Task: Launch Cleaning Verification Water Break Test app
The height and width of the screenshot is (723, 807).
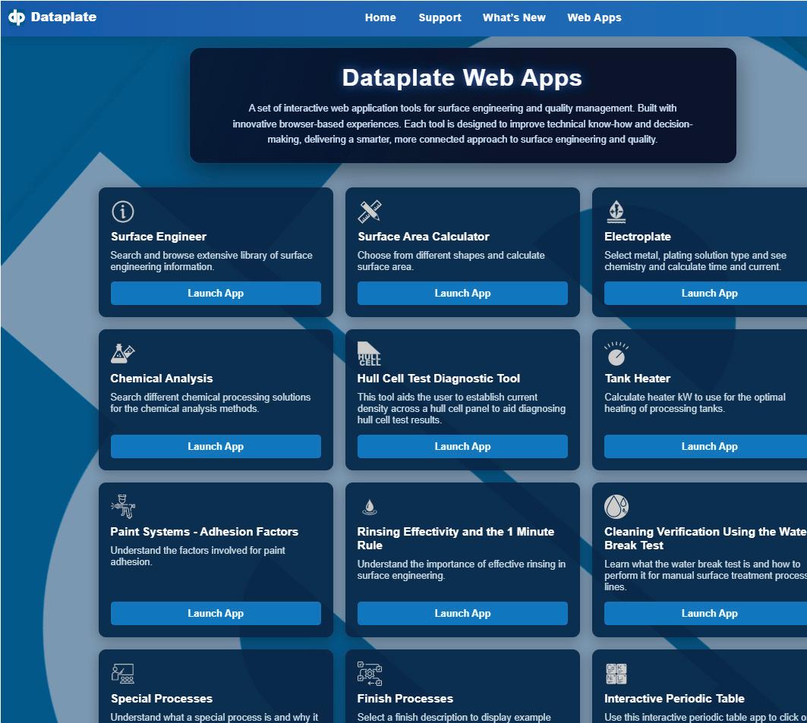Action: [705, 614]
